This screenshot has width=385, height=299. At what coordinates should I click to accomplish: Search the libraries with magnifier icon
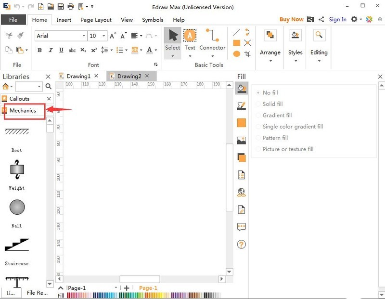[x=49, y=86]
